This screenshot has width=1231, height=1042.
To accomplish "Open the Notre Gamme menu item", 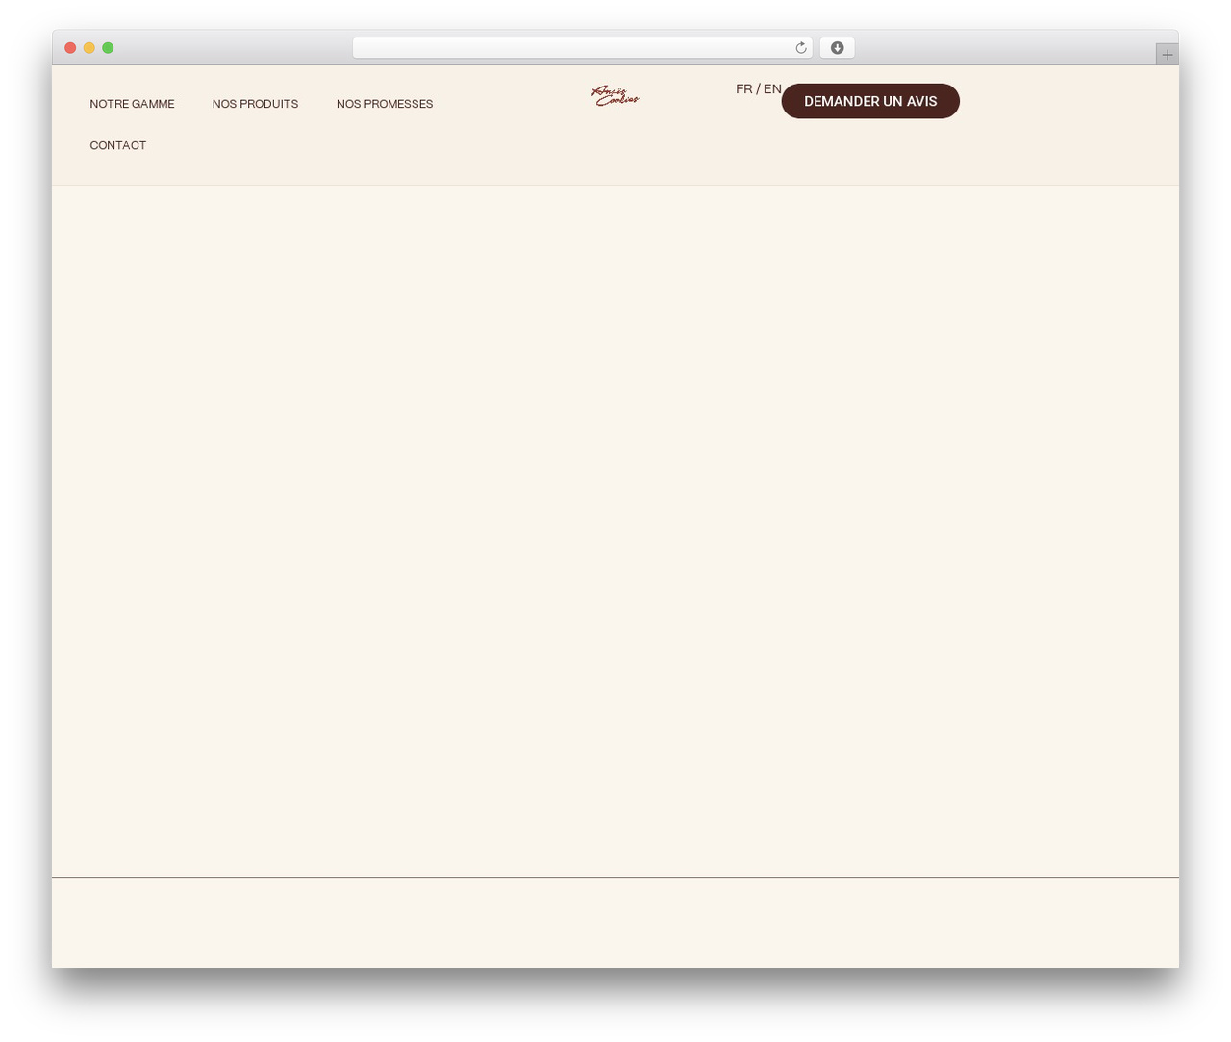I will click(132, 104).
